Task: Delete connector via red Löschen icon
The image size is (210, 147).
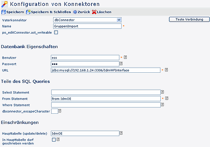Action: click(94, 12)
